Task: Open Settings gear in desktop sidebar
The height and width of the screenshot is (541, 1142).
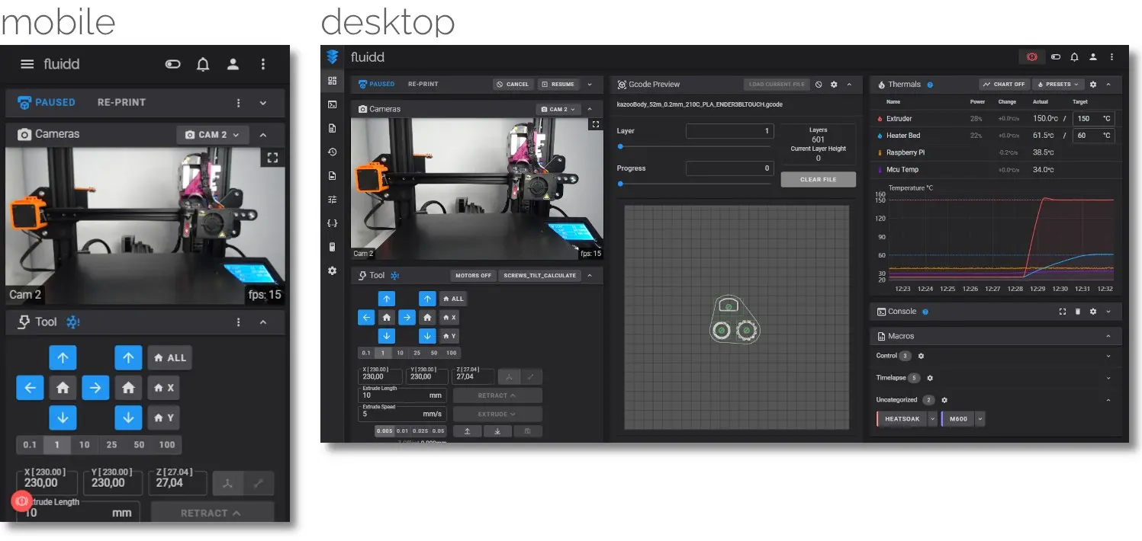Action: 332,270
